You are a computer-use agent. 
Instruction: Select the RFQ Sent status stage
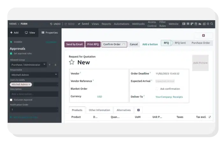(180, 43)
